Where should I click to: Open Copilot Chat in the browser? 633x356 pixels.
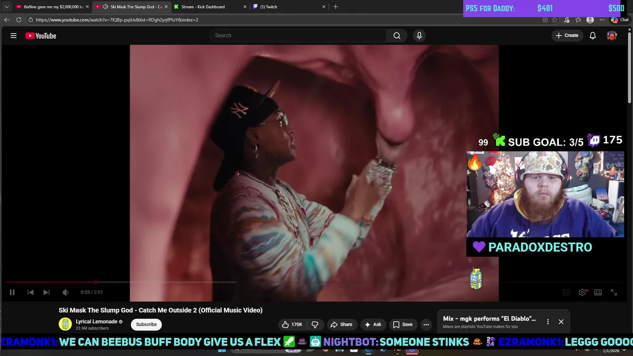tap(620, 20)
